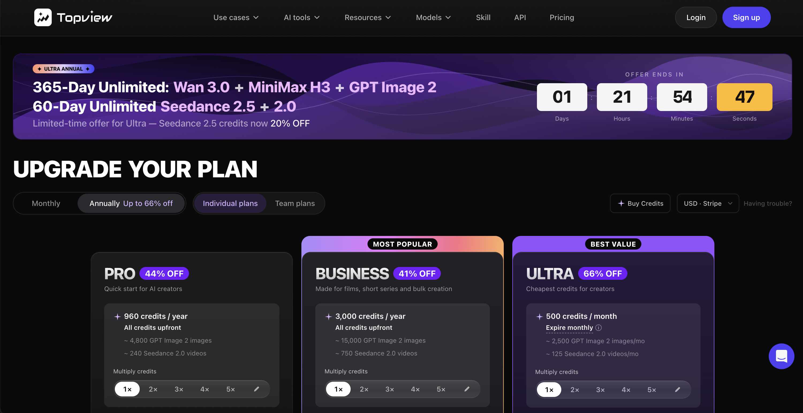This screenshot has height=413, width=803.
Task: Choose 2× multiplier in PRO card
Action: [x=153, y=389]
